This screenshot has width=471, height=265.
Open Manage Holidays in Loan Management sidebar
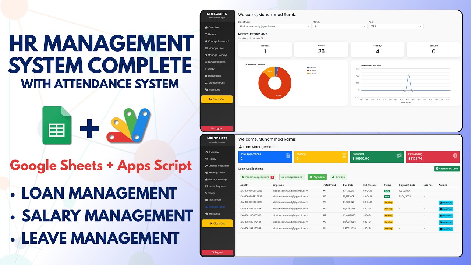[x=217, y=180]
